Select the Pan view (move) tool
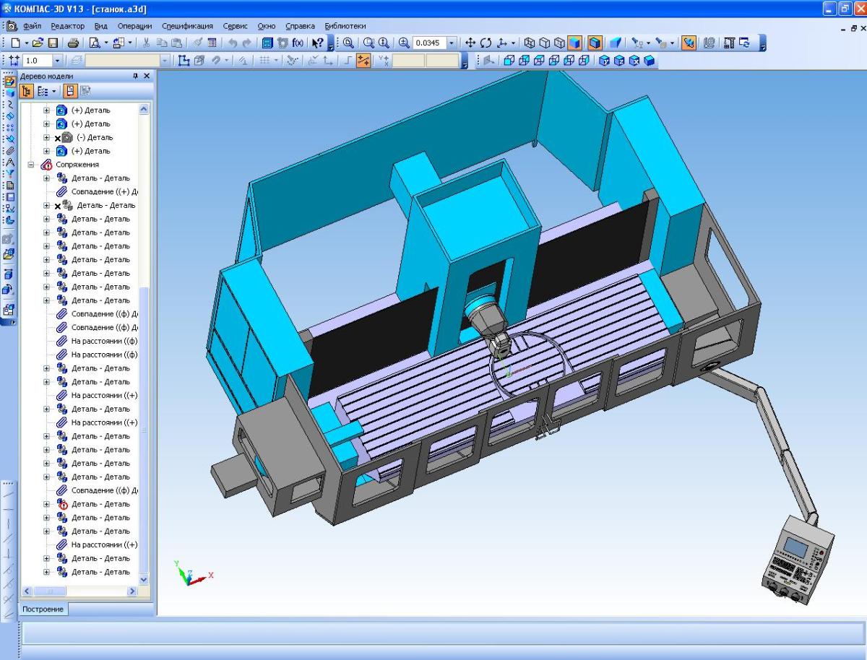The height and width of the screenshot is (660, 867). coord(470,43)
